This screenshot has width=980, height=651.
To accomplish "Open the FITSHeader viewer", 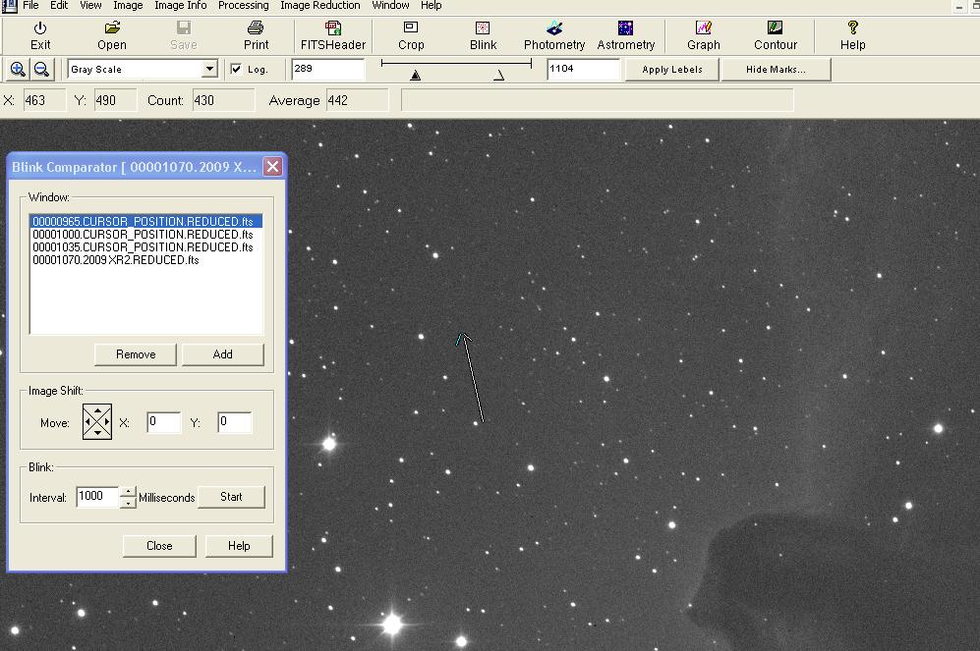I will click(333, 35).
